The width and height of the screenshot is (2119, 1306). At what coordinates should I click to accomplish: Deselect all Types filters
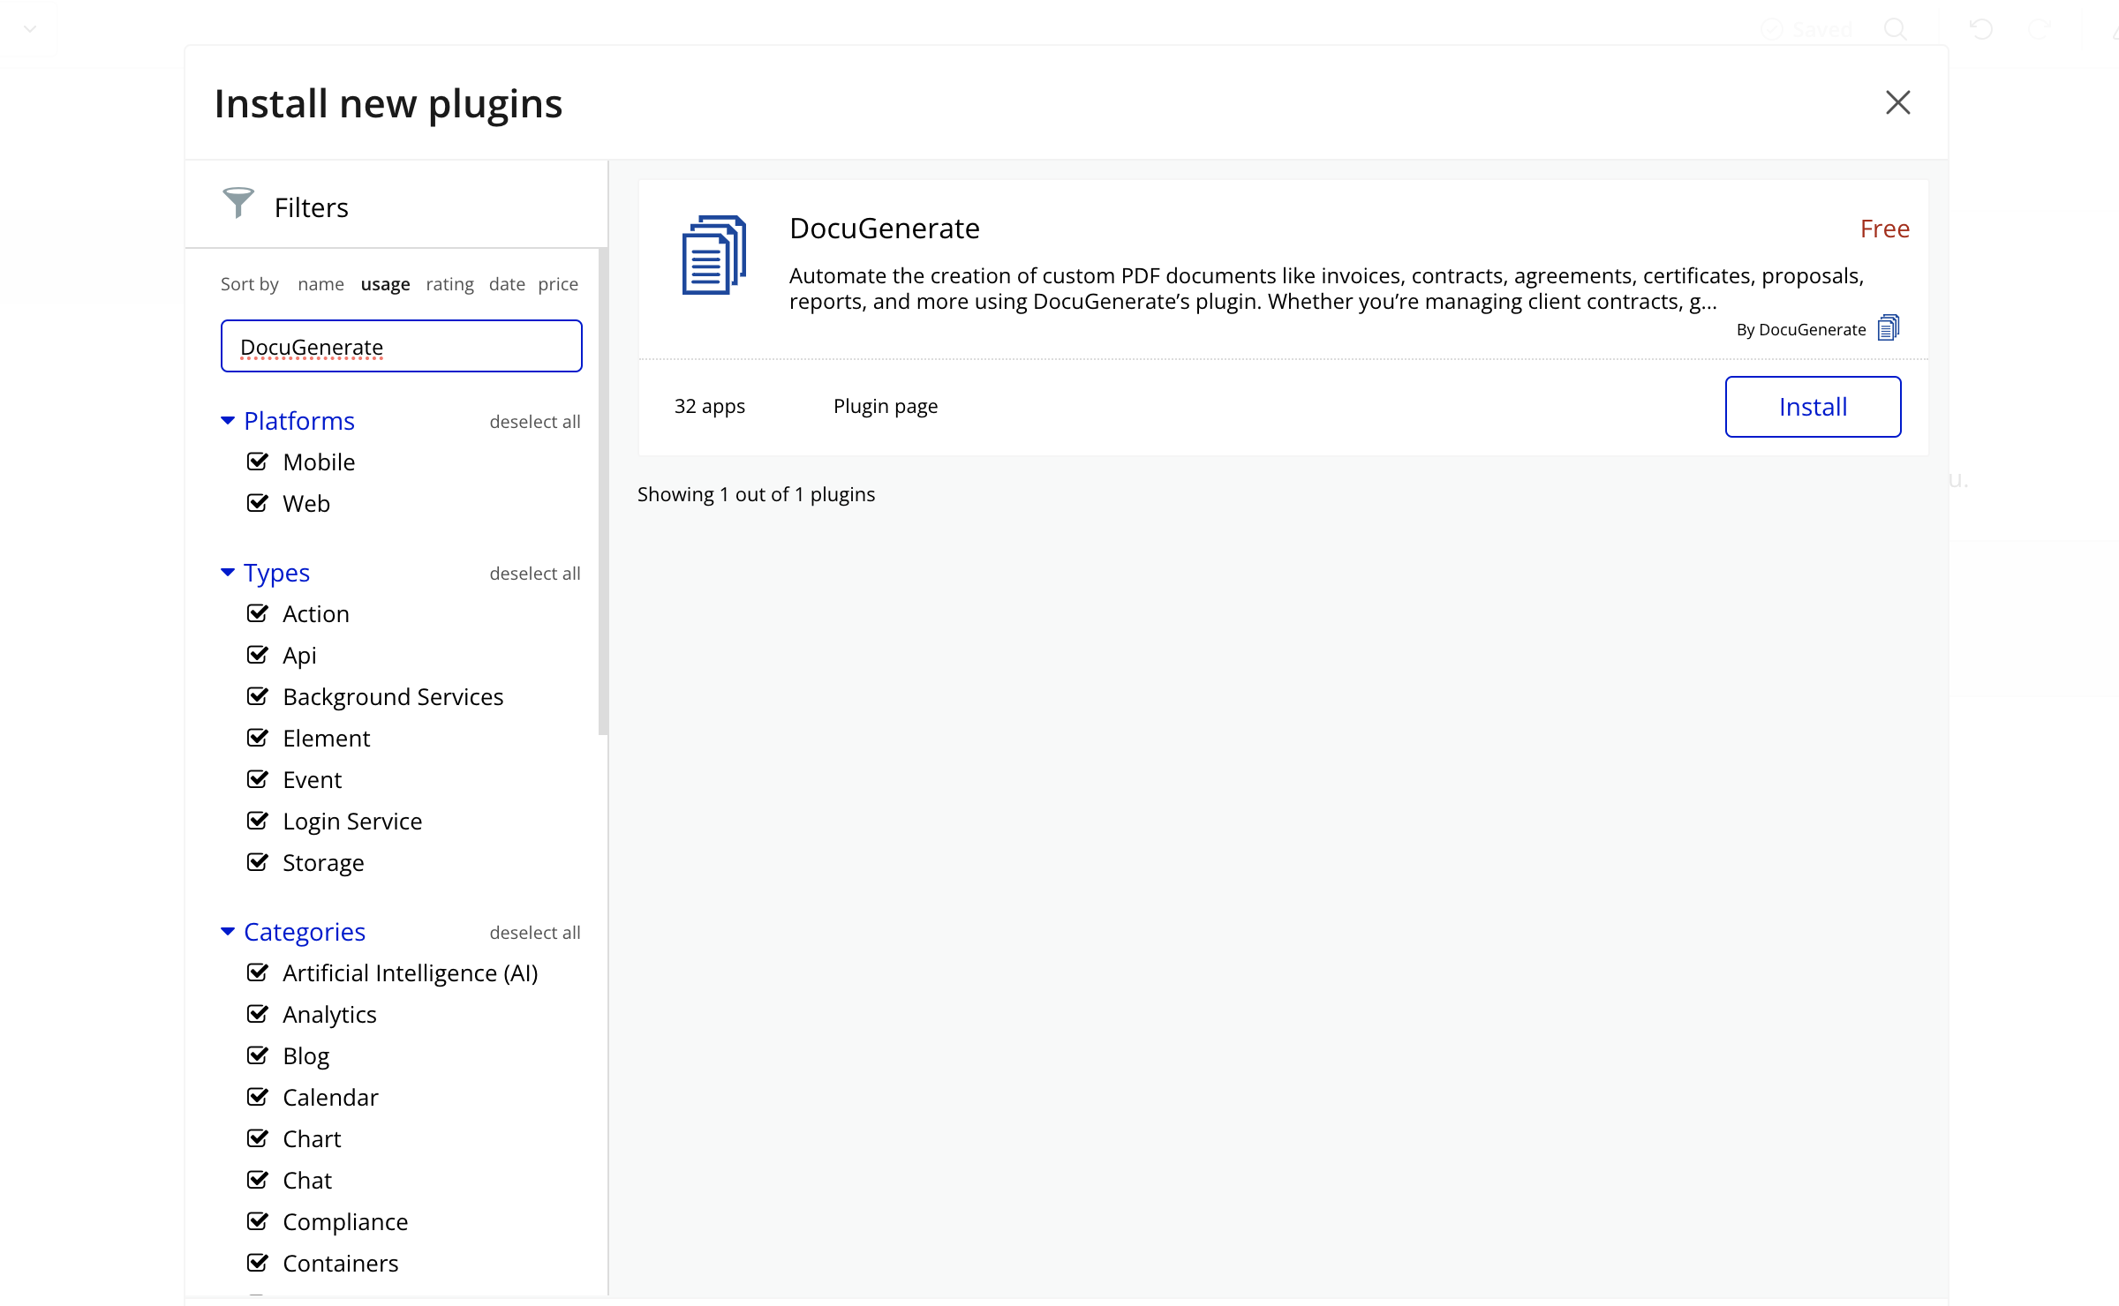pyautogui.click(x=535, y=574)
